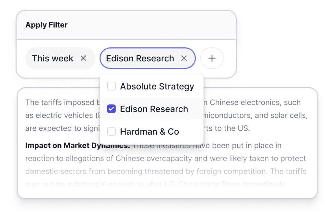Screen dimensions: 332x217
Task: Click the faded line about US-China trade flows
Action: tap(156, 184)
